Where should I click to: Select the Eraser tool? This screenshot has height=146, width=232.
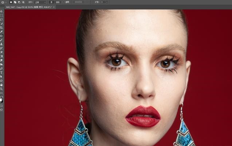pos(1,52)
